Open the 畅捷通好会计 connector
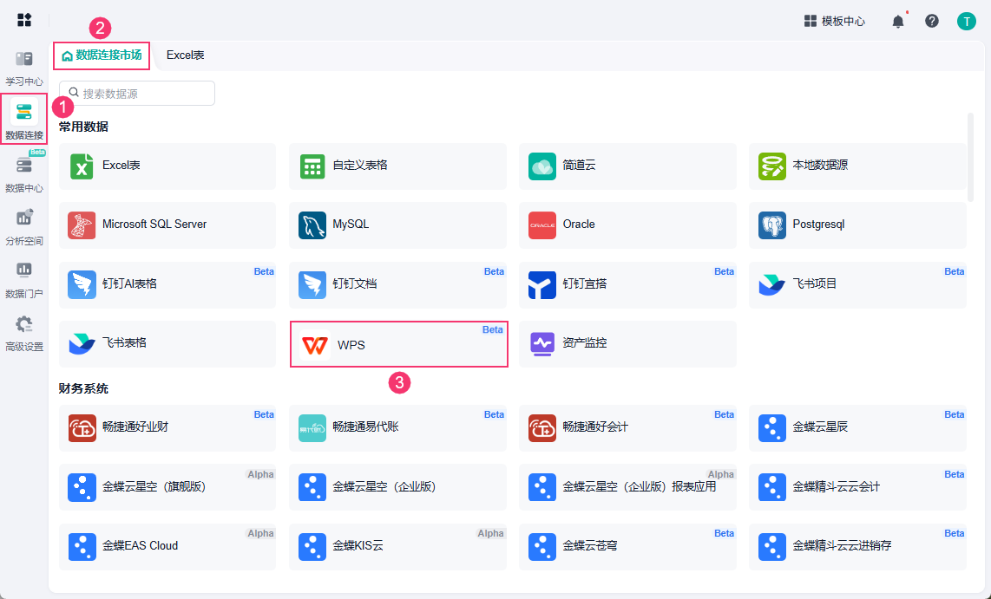Image resolution: width=991 pixels, height=599 pixels. (627, 428)
